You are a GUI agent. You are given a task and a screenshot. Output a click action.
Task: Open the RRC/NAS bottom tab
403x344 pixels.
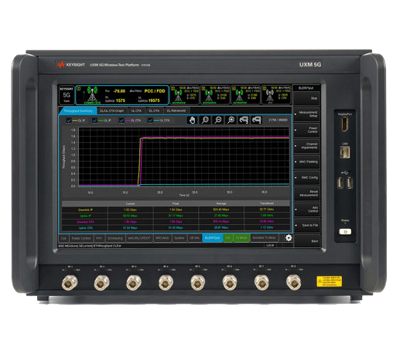162,238
